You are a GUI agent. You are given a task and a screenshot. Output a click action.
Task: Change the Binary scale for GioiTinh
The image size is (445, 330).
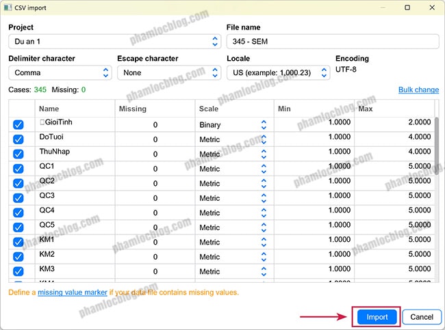[233, 124]
